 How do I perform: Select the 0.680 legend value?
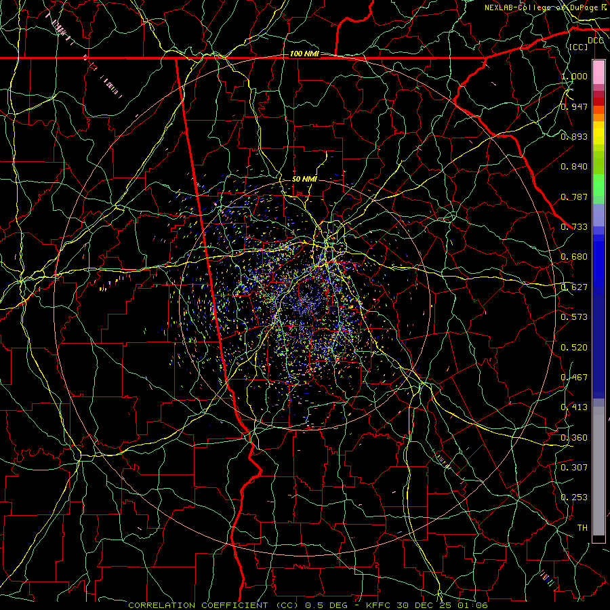pos(574,256)
